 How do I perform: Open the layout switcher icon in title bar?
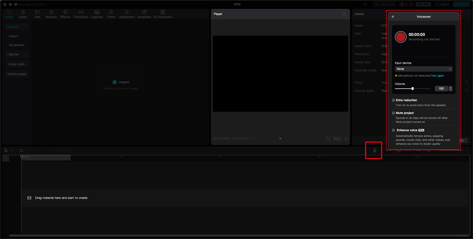365,4
